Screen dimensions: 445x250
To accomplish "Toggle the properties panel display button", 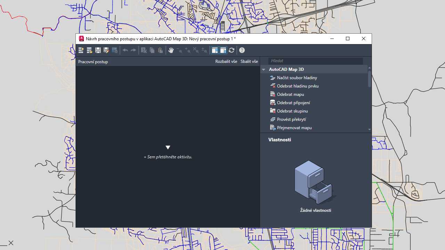I will pyautogui.click(x=223, y=50).
